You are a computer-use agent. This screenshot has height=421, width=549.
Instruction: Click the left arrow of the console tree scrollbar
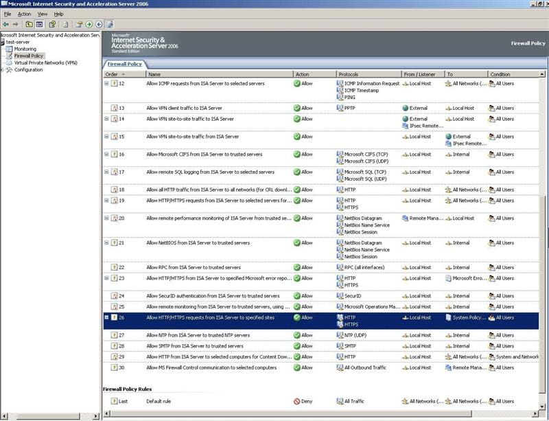tap(3, 416)
